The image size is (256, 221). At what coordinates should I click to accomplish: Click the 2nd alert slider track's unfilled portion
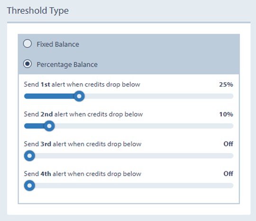(144, 126)
